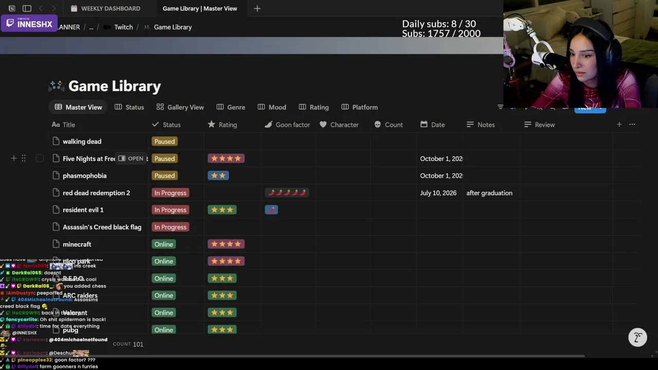Click the Title column header
The width and height of the screenshot is (658, 370).
click(64, 125)
